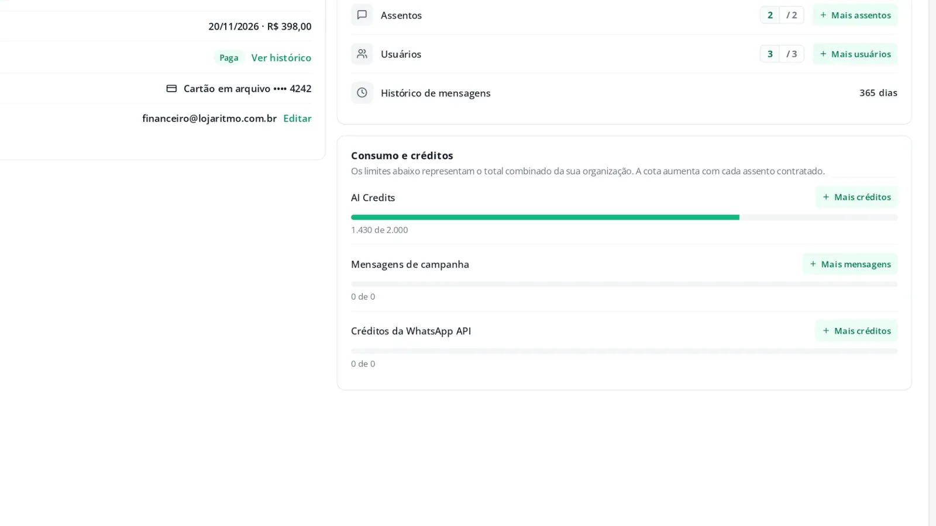936x526 pixels.
Task: Click the 365 dias history value
Action: (x=878, y=92)
